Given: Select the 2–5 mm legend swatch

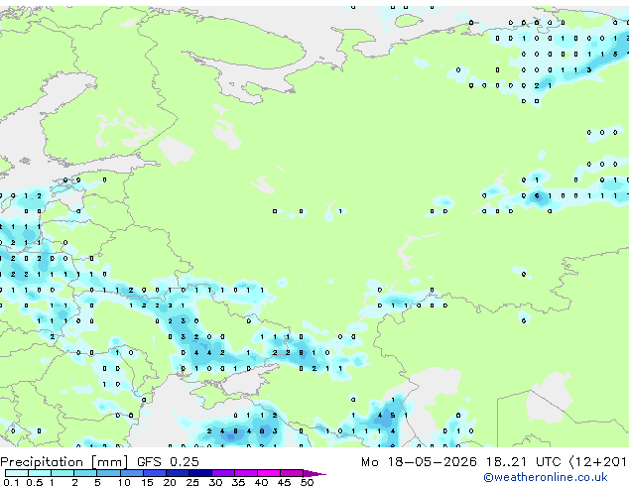Looking at the screenshot, I should (85, 473).
